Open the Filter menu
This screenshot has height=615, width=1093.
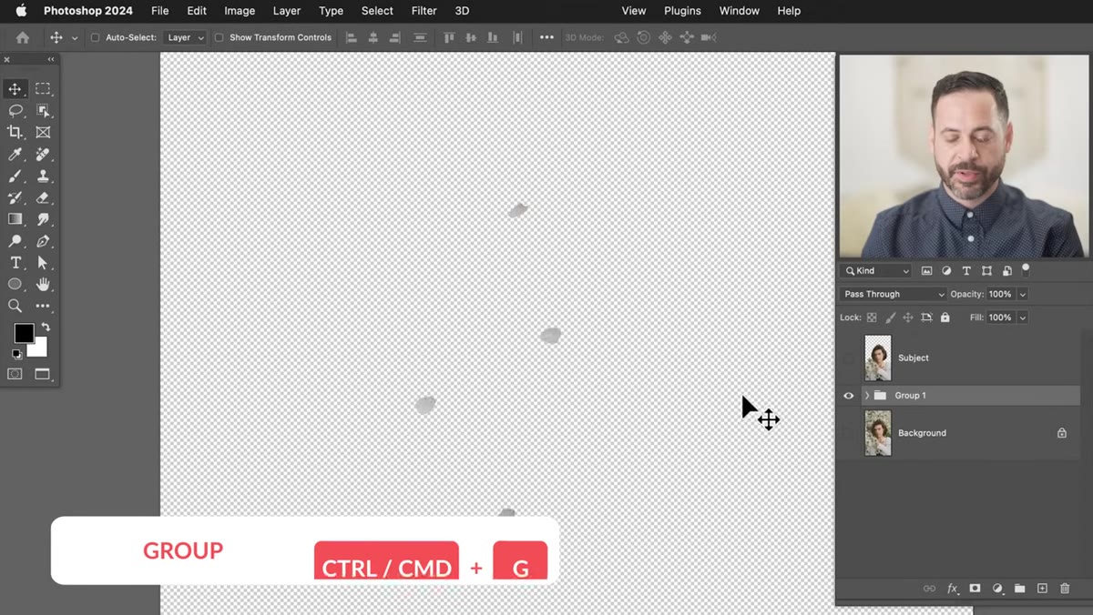pos(424,11)
